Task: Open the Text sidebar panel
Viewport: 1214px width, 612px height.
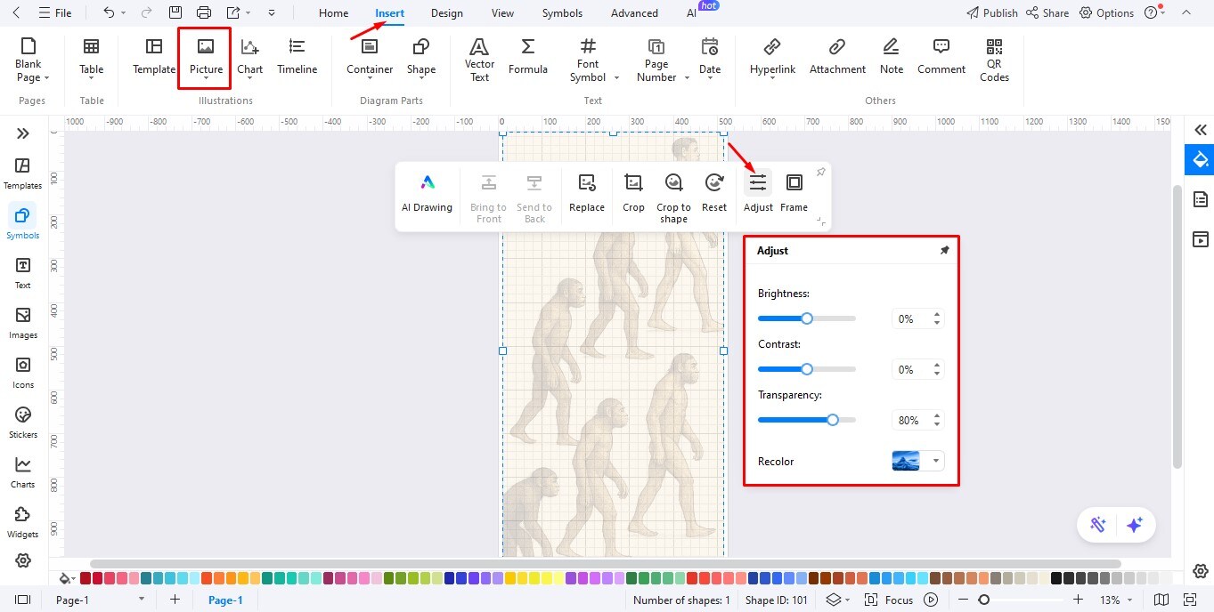Action: [x=23, y=274]
